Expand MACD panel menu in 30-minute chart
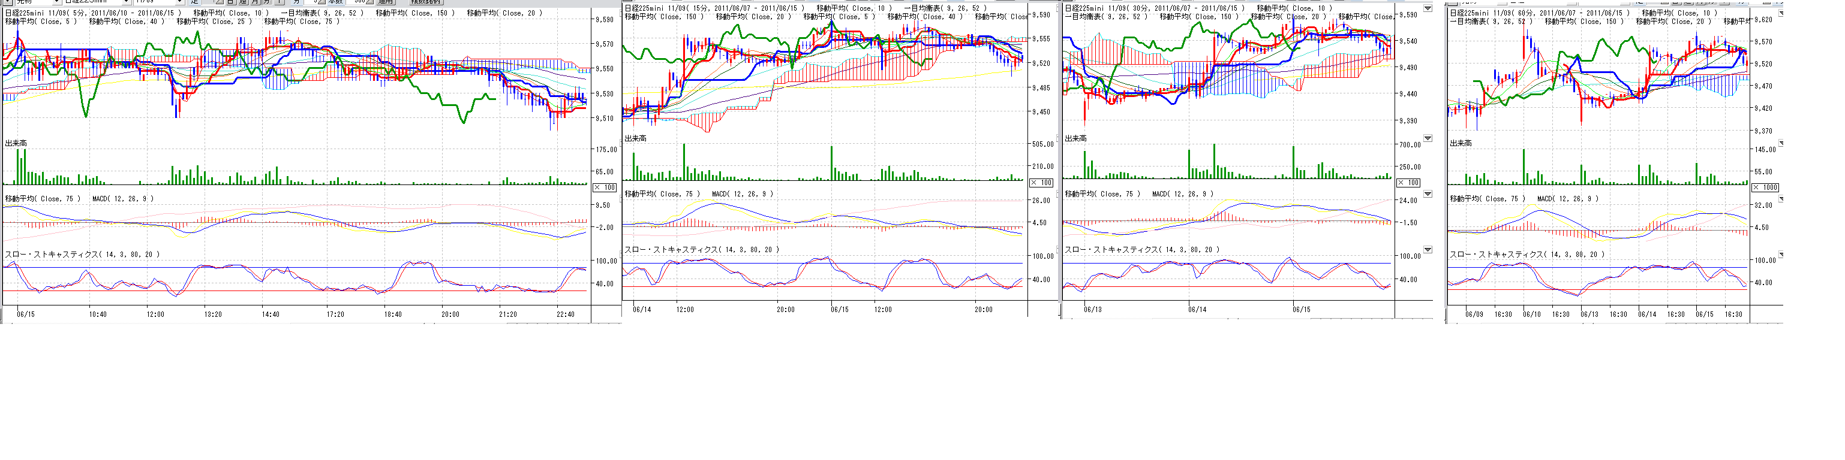 (x=1428, y=194)
